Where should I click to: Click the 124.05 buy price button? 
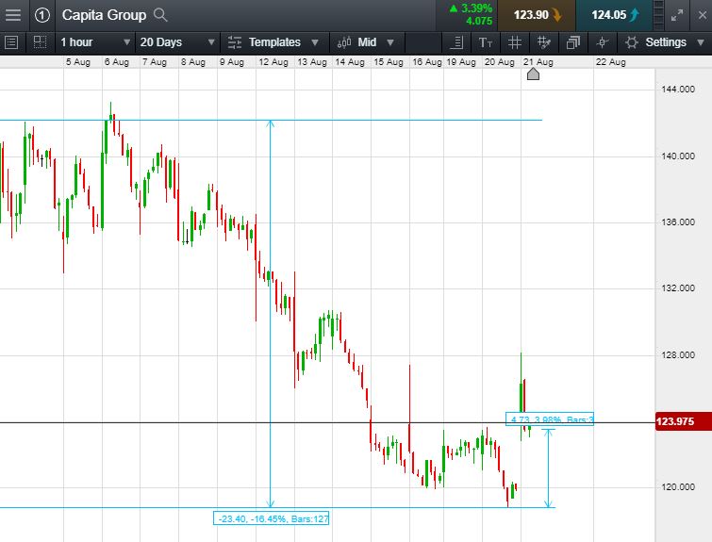tap(614, 15)
